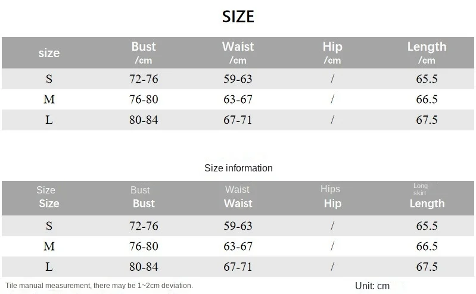Image resolution: width=476 pixels, height=294 pixels.
Task: Click the 'Long skirt' small label
Action: coord(421,189)
